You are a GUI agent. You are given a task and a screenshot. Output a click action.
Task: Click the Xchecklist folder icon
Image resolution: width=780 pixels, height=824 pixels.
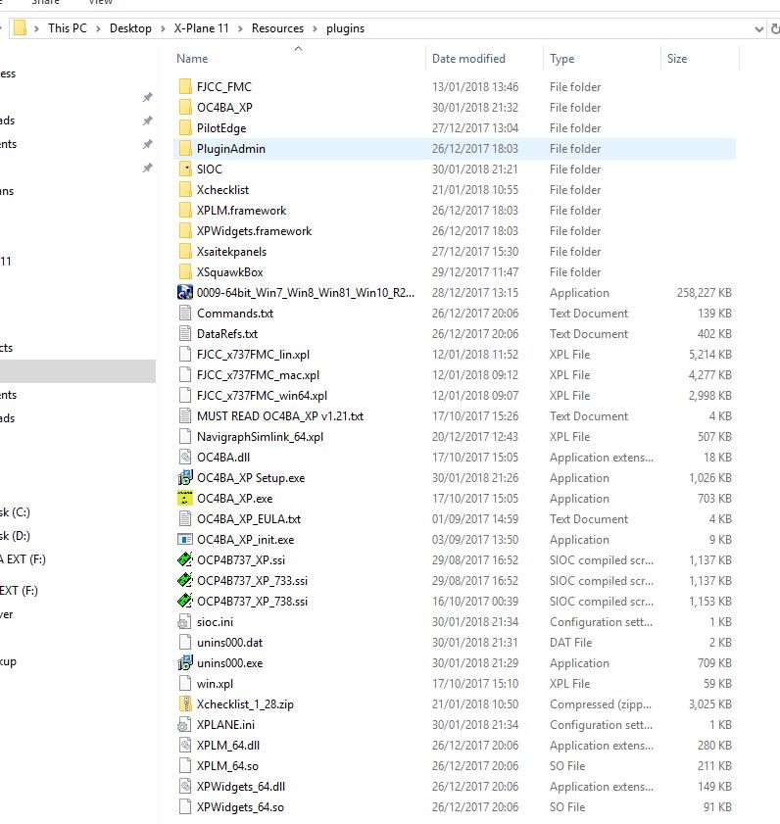click(185, 189)
